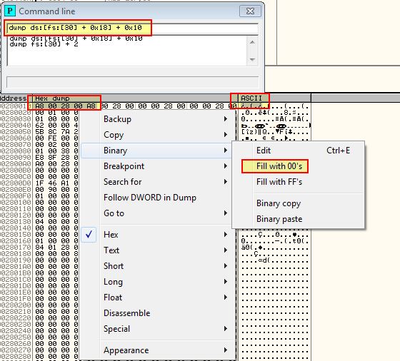The width and height of the screenshot is (400, 361).
Task: Open the Search for submenu
Action: pos(158,182)
